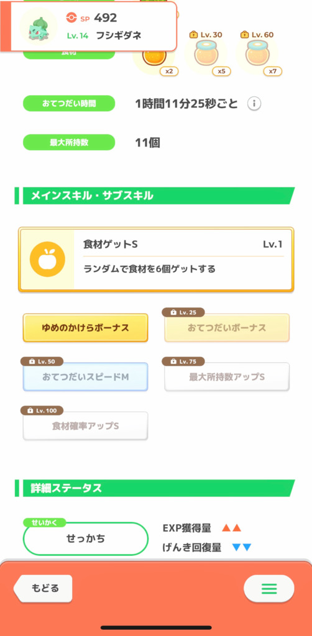
Task: Tap the locked おてつだいスピードM sub skill
Action: tap(85, 377)
